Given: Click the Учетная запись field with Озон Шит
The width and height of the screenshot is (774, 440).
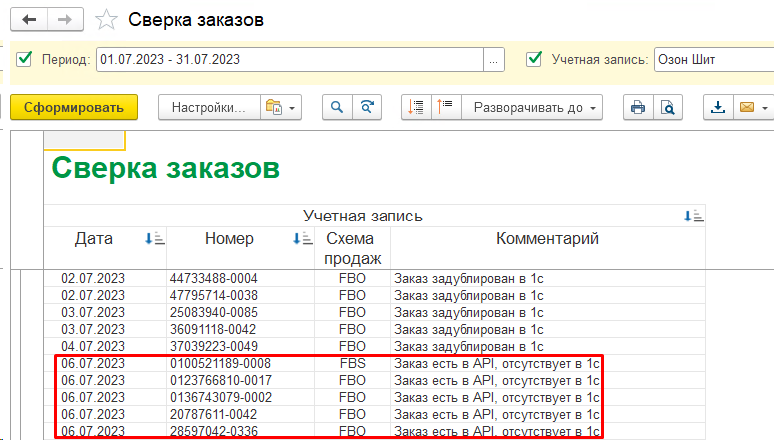Looking at the screenshot, I should click(x=714, y=59).
